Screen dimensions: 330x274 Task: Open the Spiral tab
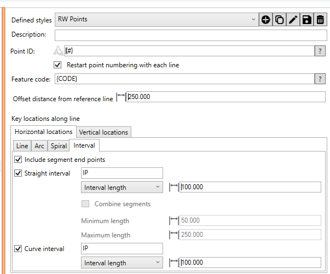point(59,146)
